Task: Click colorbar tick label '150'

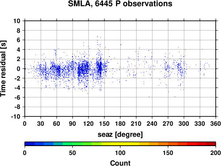Action: (x=168, y=153)
